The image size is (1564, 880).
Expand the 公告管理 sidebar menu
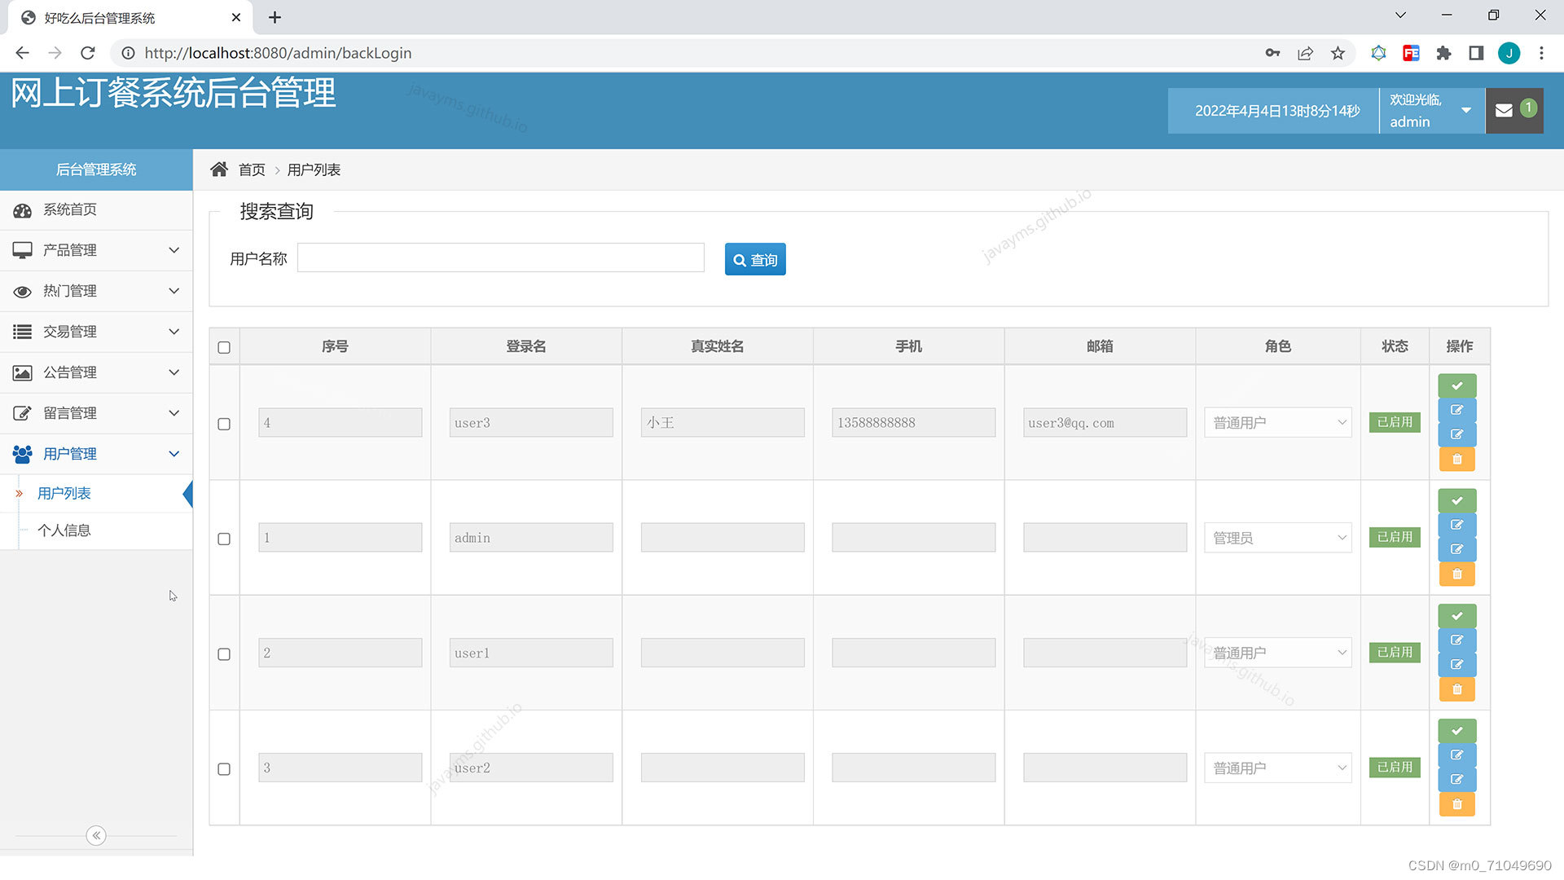tap(96, 372)
